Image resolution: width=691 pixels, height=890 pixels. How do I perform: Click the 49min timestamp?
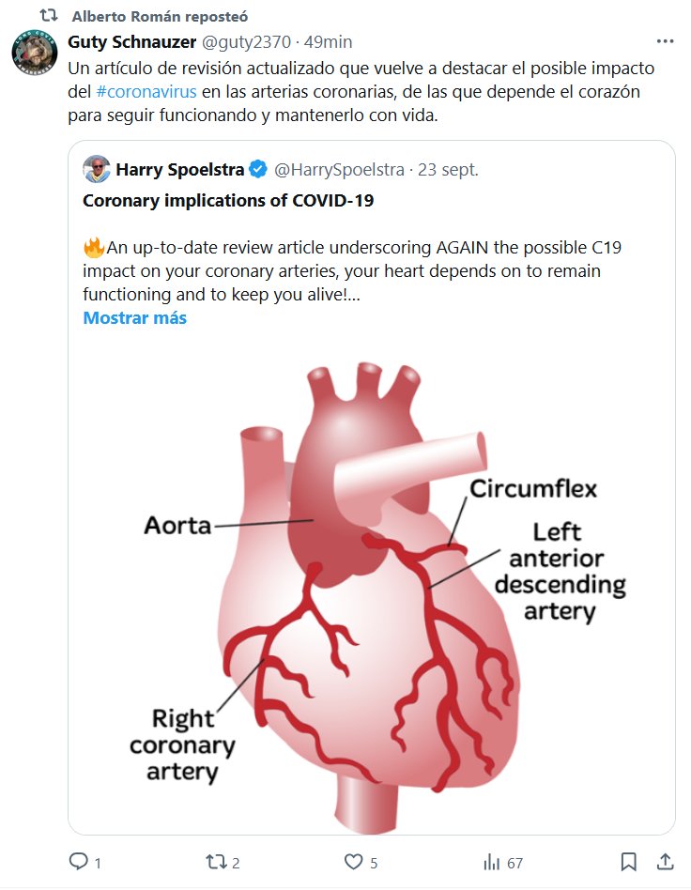click(x=330, y=43)
